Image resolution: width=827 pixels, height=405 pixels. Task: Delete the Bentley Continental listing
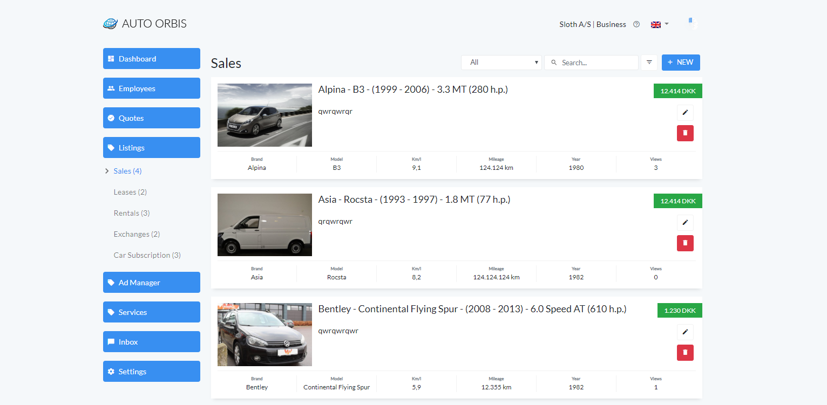tap(685, 353)
